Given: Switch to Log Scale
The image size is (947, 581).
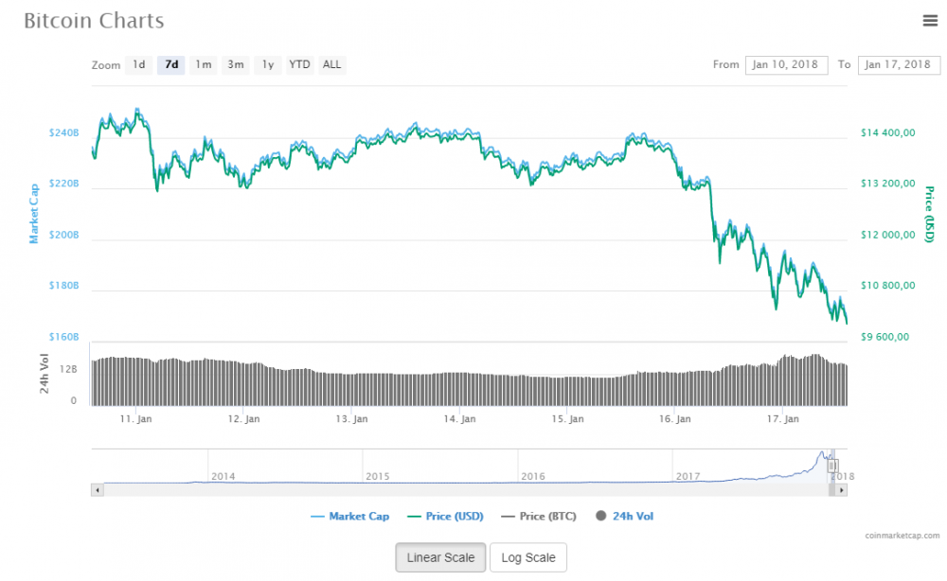Looking at the screenshot, I should (x=527, y=557).
